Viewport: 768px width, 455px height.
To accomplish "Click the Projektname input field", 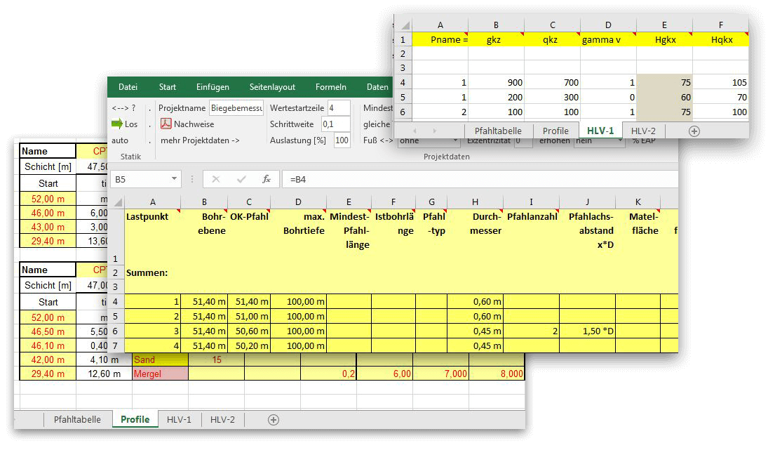I will tap(236, 108).
